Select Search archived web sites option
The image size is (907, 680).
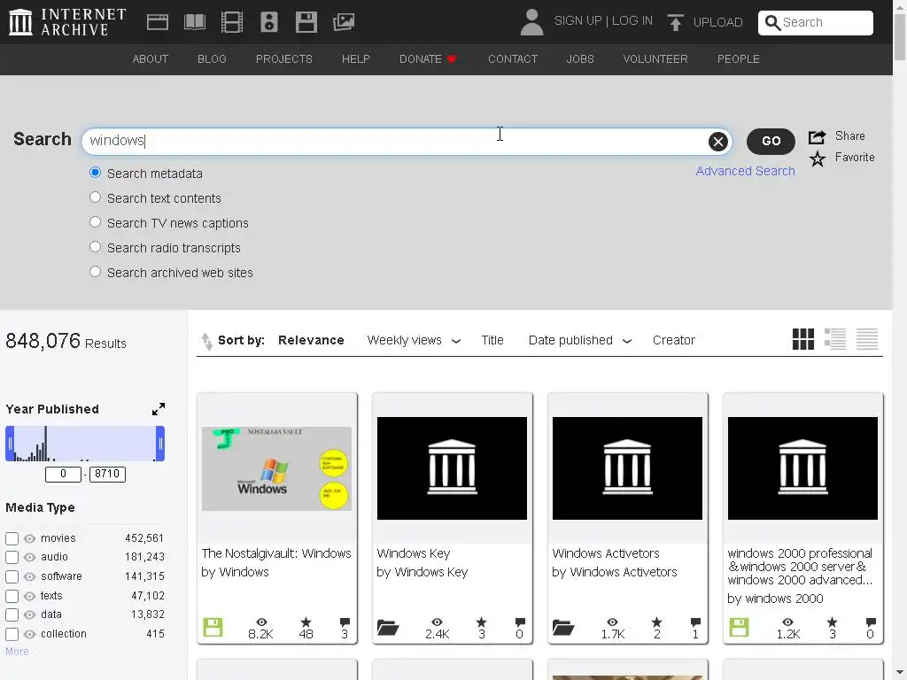(x=95, y=272)
